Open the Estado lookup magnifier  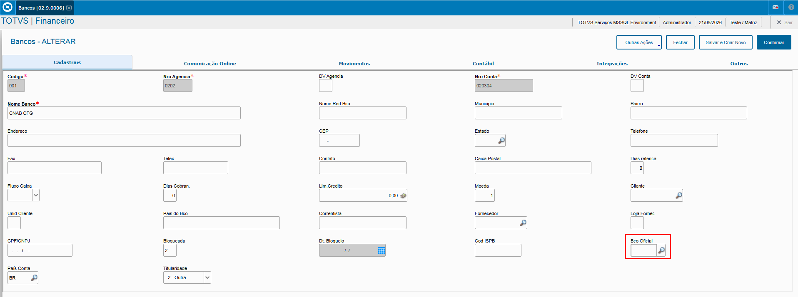[501, 141]
